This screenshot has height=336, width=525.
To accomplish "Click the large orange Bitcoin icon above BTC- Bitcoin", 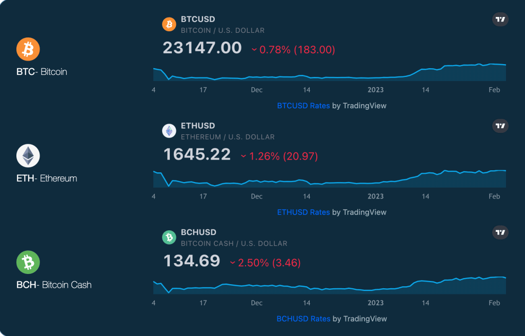I will coord(28,49).
